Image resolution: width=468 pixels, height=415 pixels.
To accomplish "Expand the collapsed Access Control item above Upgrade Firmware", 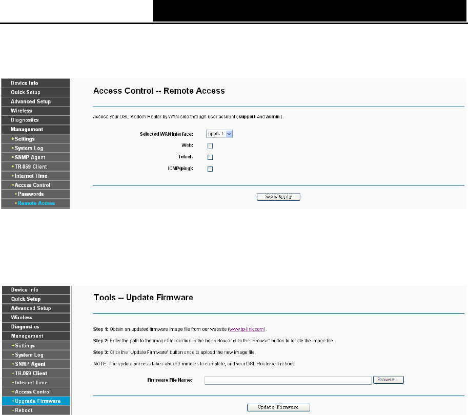I will (x=32, y=392).
